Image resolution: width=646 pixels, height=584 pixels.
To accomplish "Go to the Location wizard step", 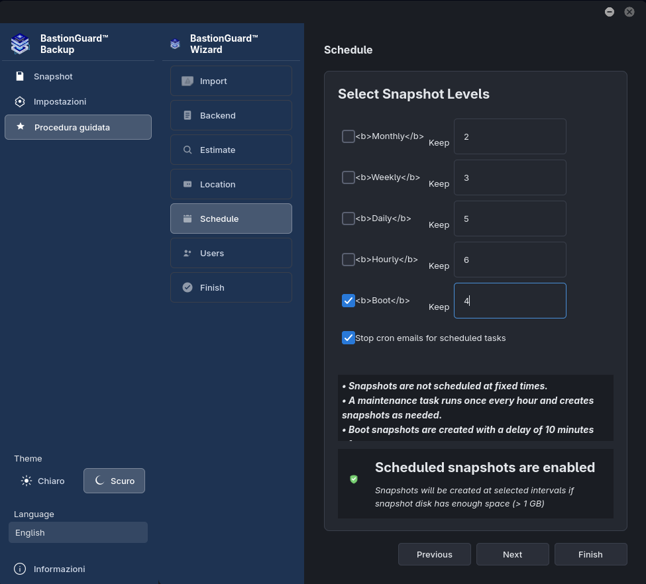I will click(231, 184).
